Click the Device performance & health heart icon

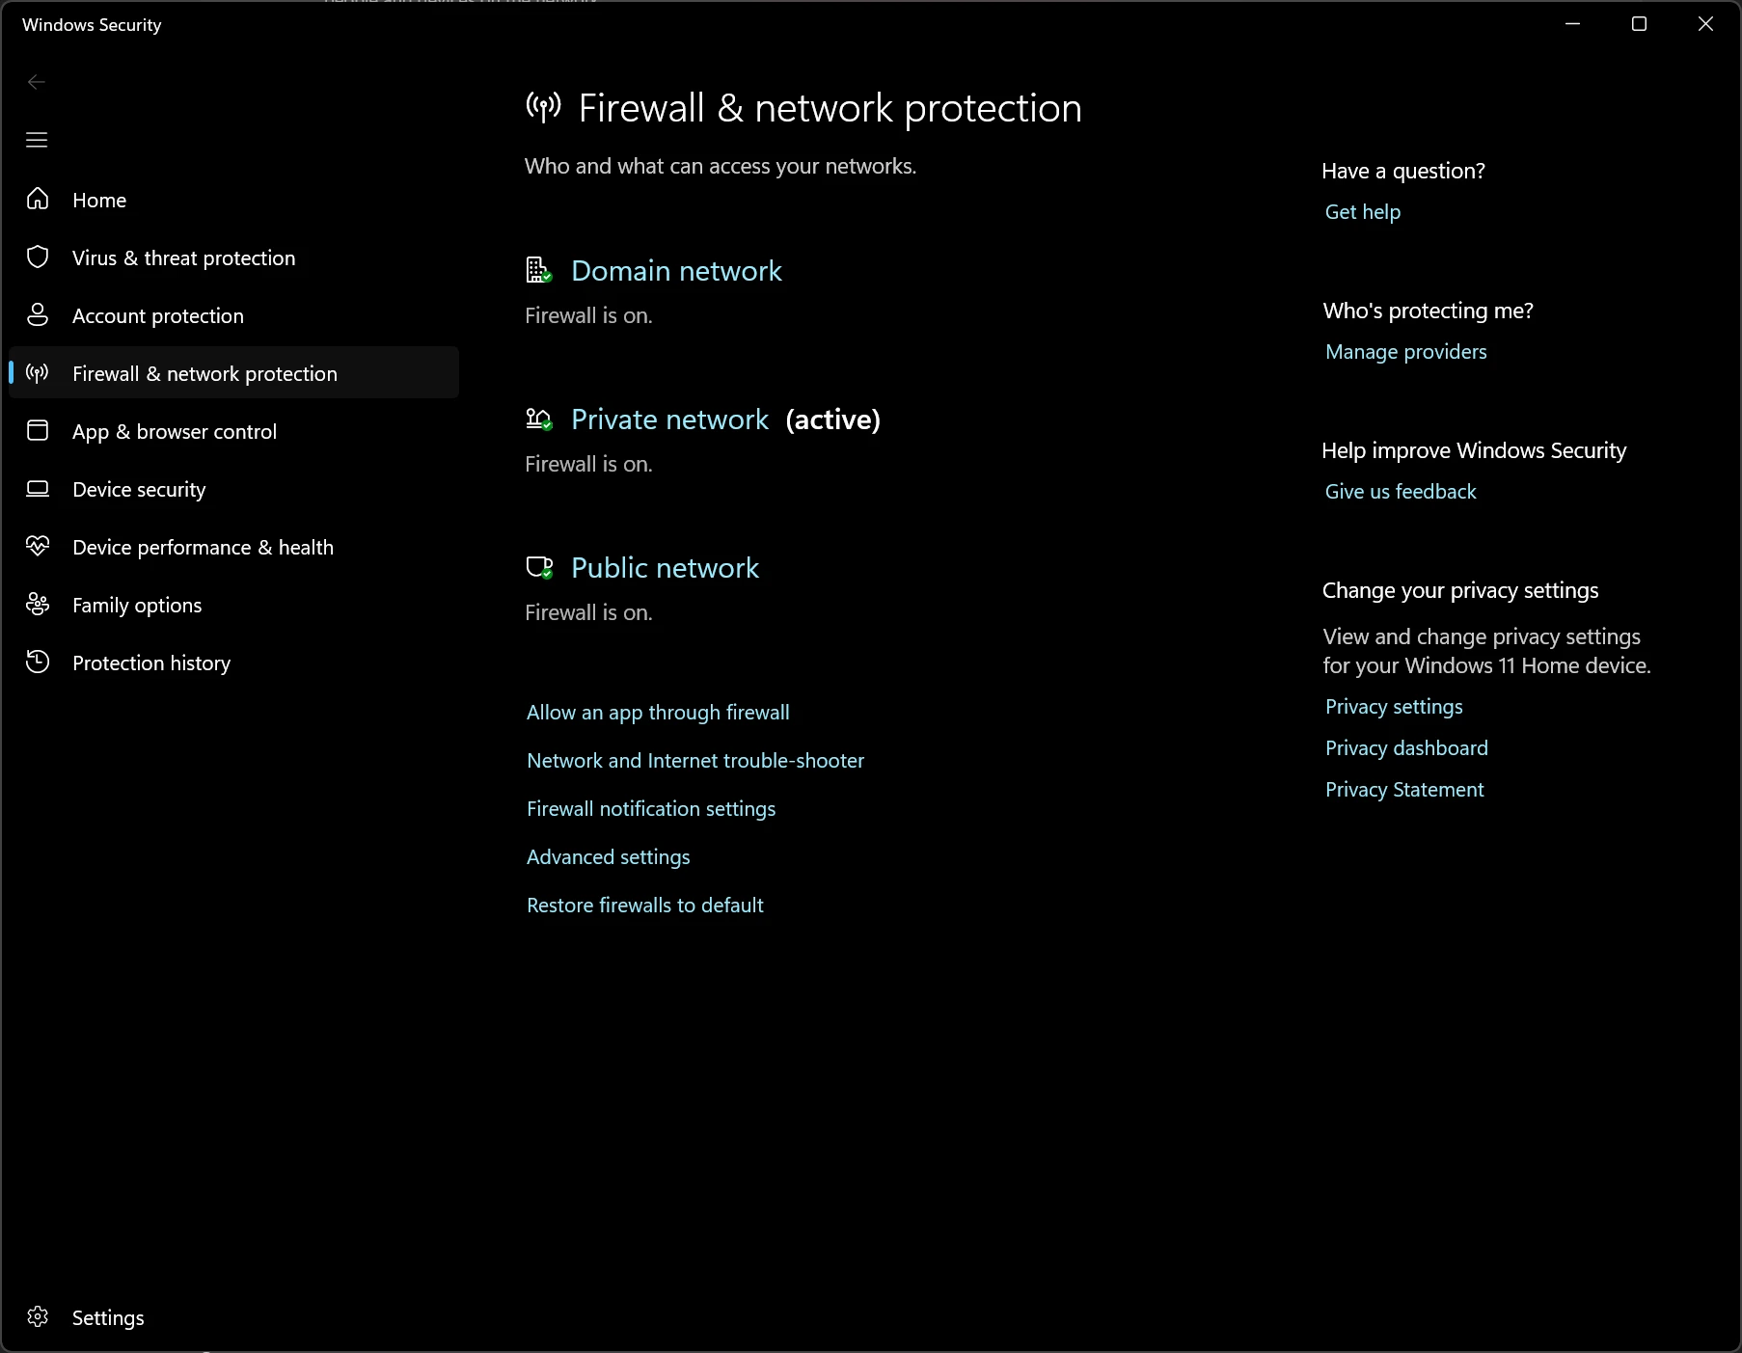coord(38,546)
